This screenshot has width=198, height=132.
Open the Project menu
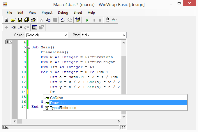pyautogui.click(x=47, y=13)
